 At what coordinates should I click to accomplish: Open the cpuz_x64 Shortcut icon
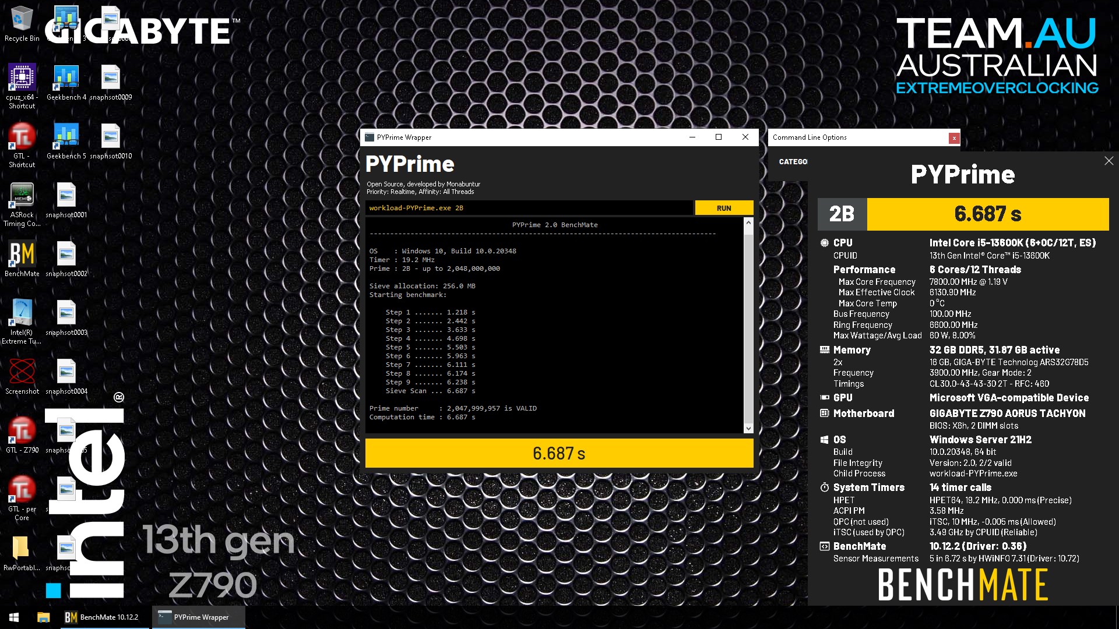22,86
